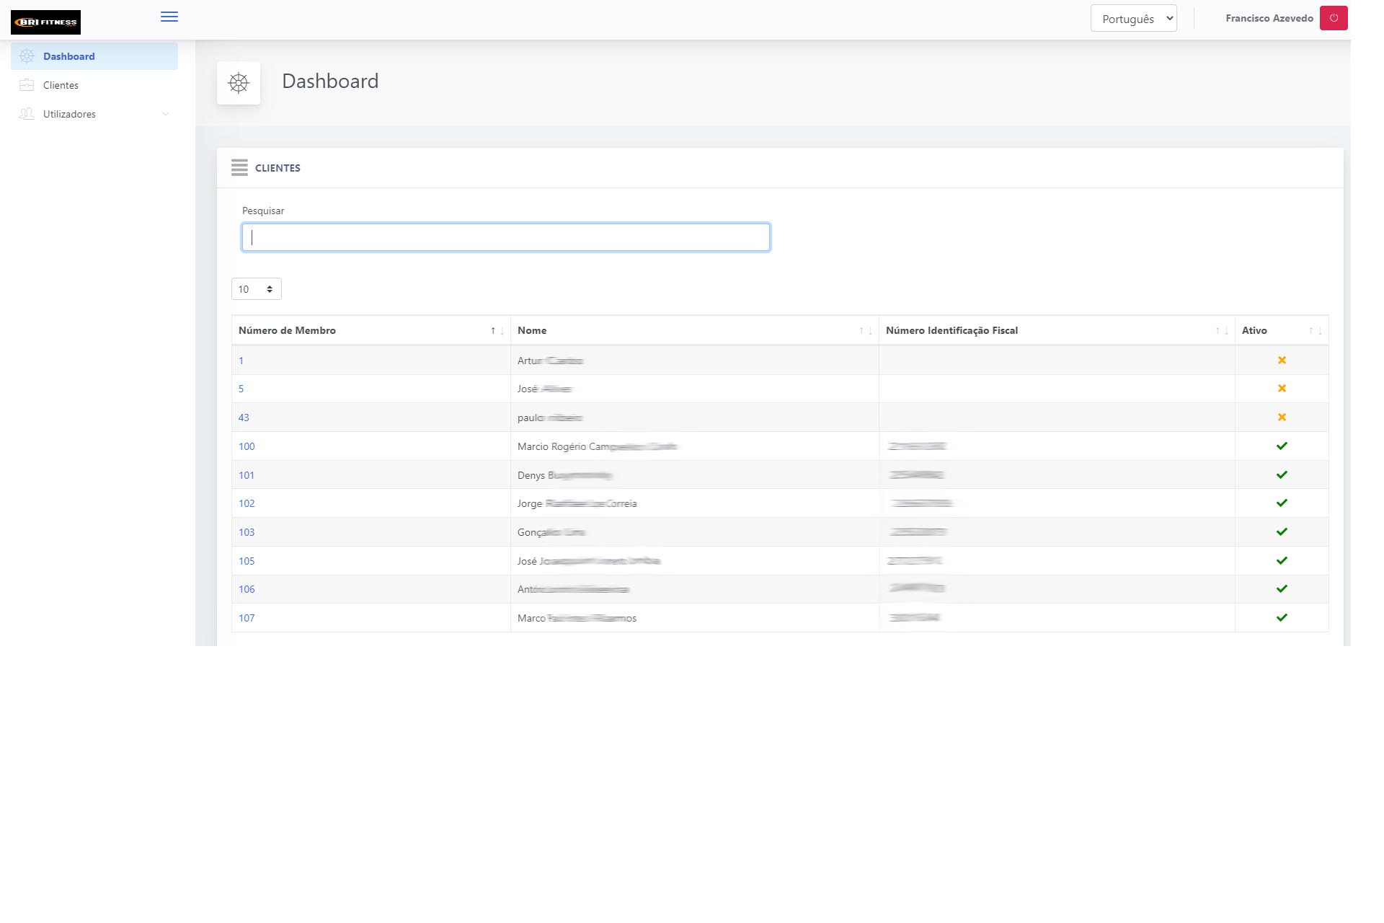Click the Clientes panel list icon
The image size is (1384, 923).
click(239, 167)
